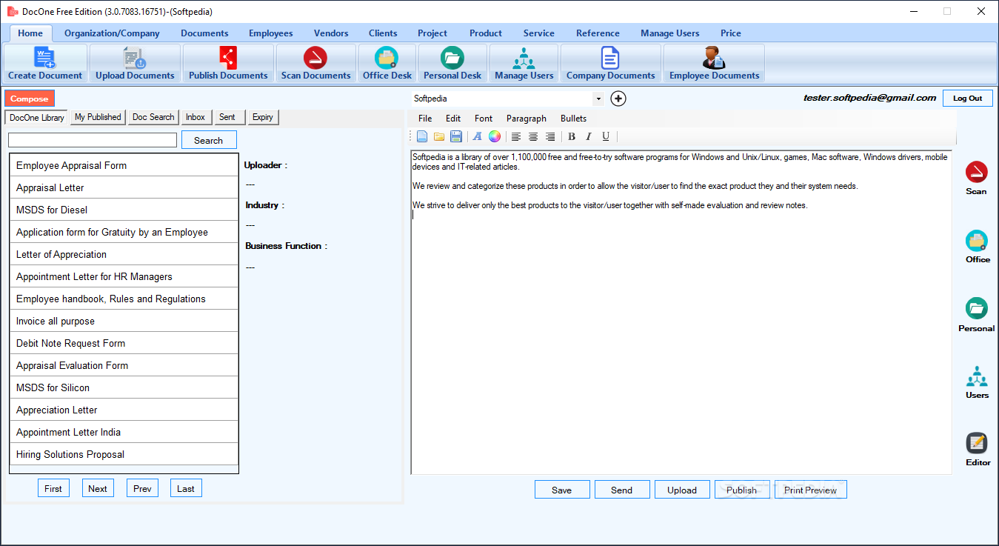Click the library Search button
The height and width of the screenshot is (546, 999).
pyautogui.click(x=209, y=140)
